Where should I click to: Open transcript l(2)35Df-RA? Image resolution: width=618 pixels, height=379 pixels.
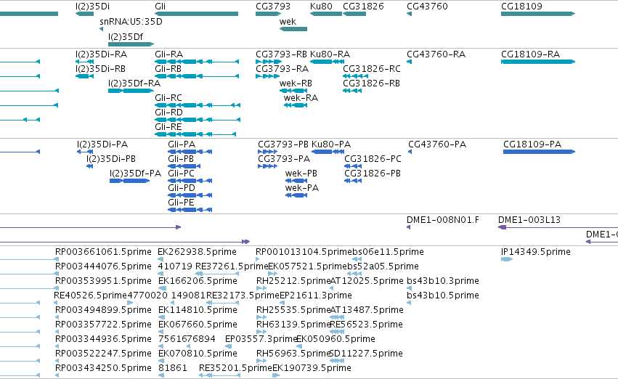coord(134,83)
